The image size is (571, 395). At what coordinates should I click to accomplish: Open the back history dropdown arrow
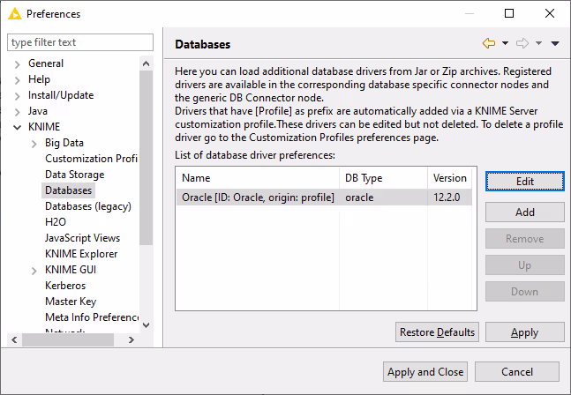pyautogui.click(x=505, y=43)
